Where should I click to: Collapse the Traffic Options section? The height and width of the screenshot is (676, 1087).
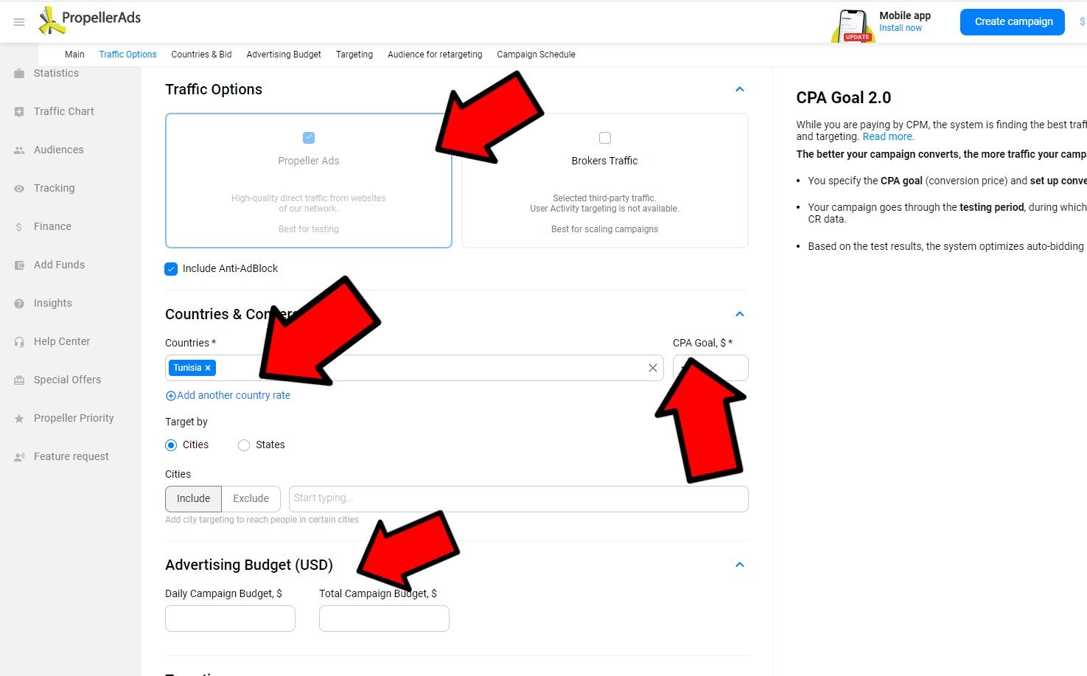pos(740,90)
